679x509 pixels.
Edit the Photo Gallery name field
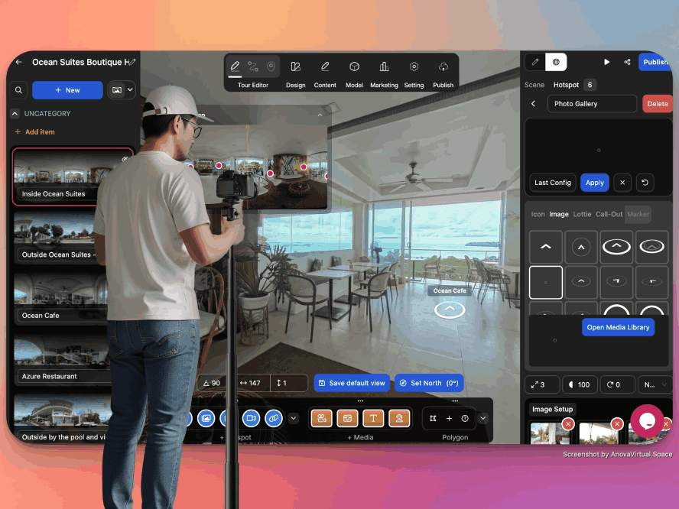tap(592, 104)
